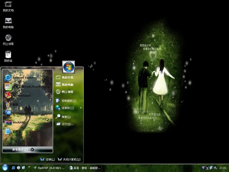Expand the Quick Launch overflow chevron »
This screenshot has width=229, height=172.
click(29, 167)
